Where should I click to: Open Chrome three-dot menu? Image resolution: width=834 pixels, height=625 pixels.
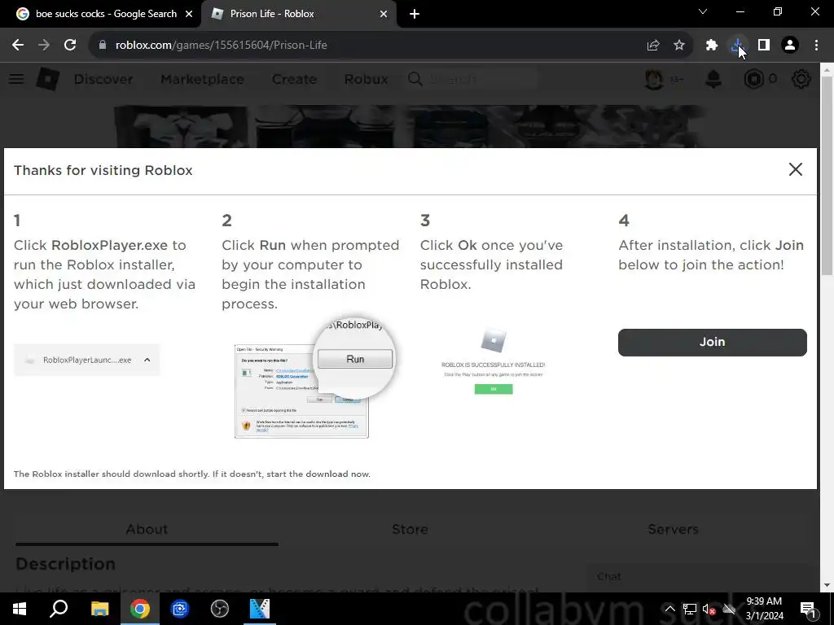click(x=816, y=46)
